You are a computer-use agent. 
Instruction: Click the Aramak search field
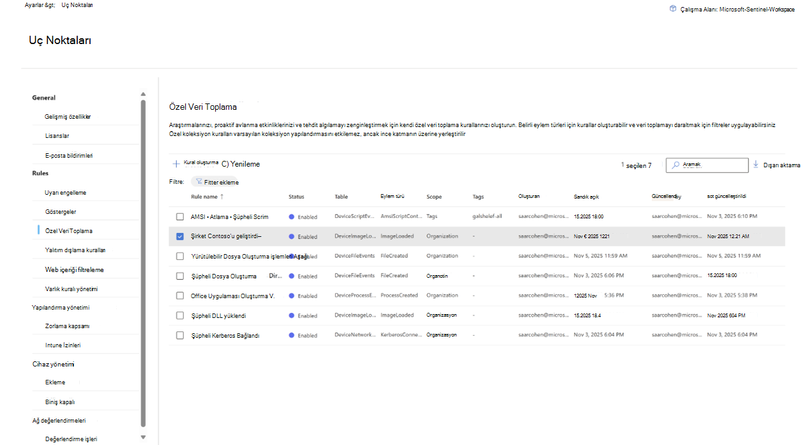pyautogui.click(x=707, y=165)
